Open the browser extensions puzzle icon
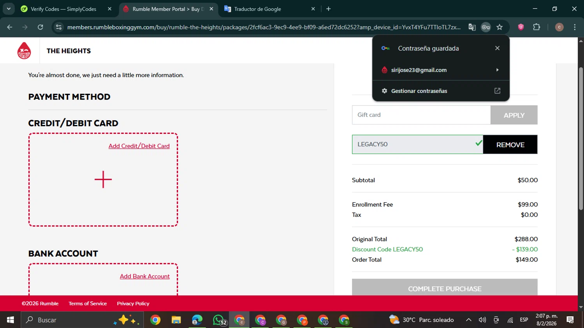 pos(537,27)
